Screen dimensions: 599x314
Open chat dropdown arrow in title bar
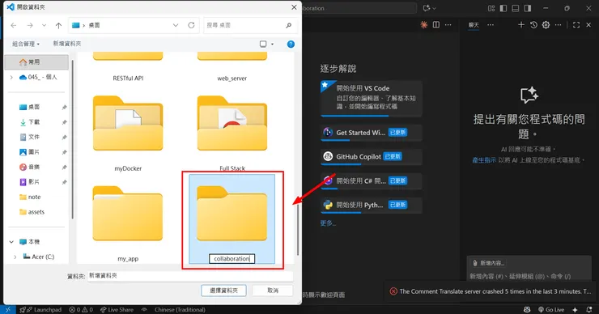coord(435,8)
